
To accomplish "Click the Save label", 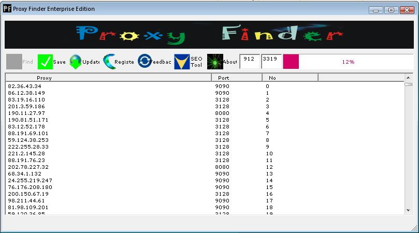I will point(60,62).
